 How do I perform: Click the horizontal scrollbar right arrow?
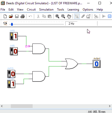110,106
